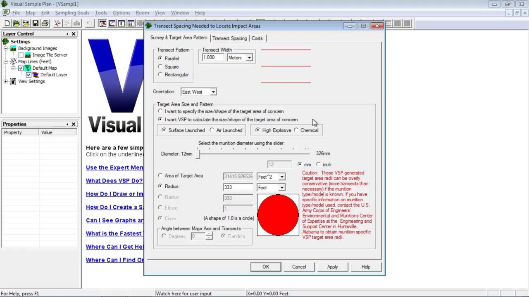Click the View Settings icon

tap(13, 81)
